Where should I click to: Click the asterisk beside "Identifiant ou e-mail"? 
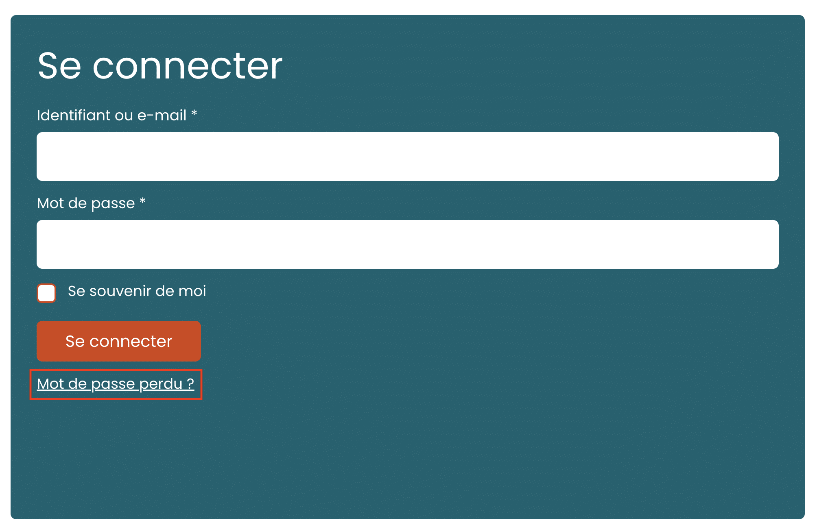coord(194,113)
